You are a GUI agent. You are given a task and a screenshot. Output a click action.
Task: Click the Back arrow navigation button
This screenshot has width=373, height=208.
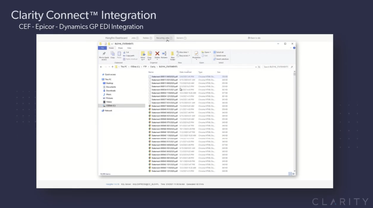point(101,67)
